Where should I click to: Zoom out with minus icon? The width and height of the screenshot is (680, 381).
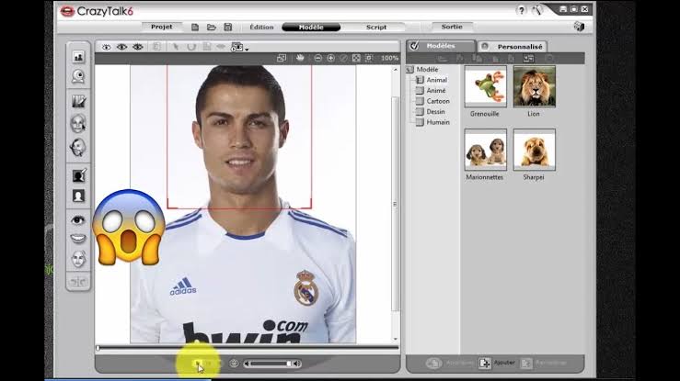(317, 58)
